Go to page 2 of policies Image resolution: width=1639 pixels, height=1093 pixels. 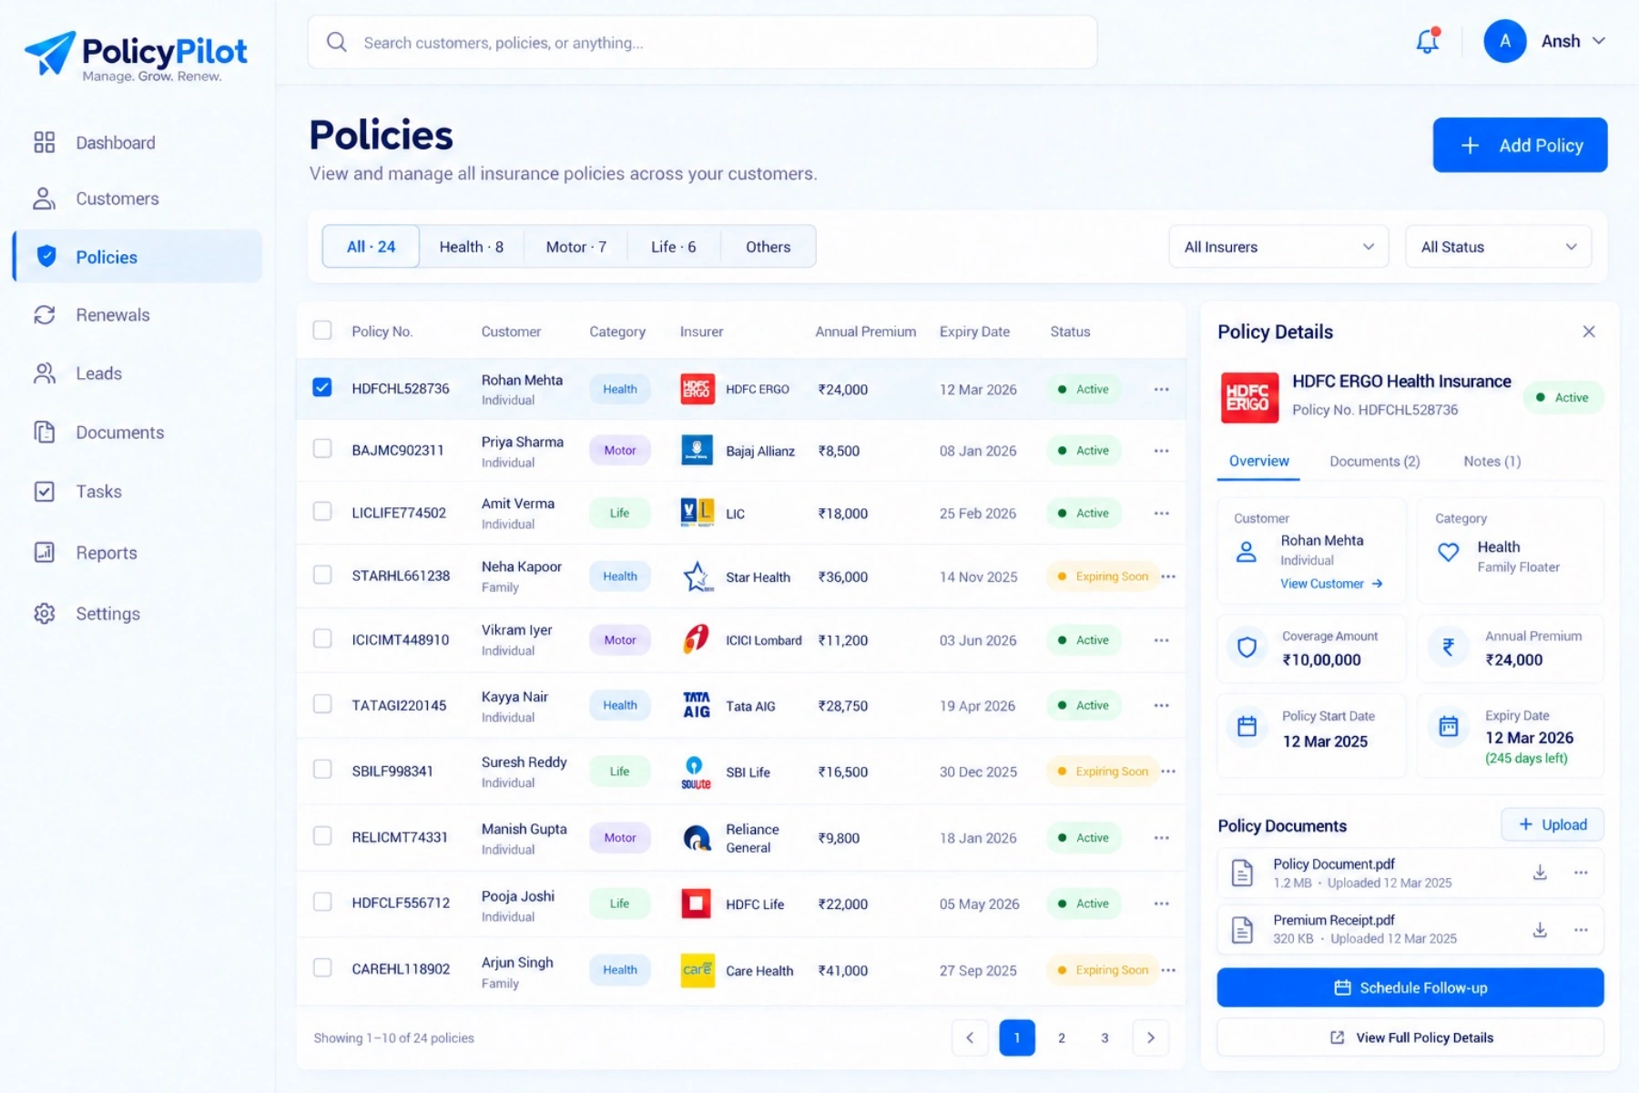pos(1061,1037)
